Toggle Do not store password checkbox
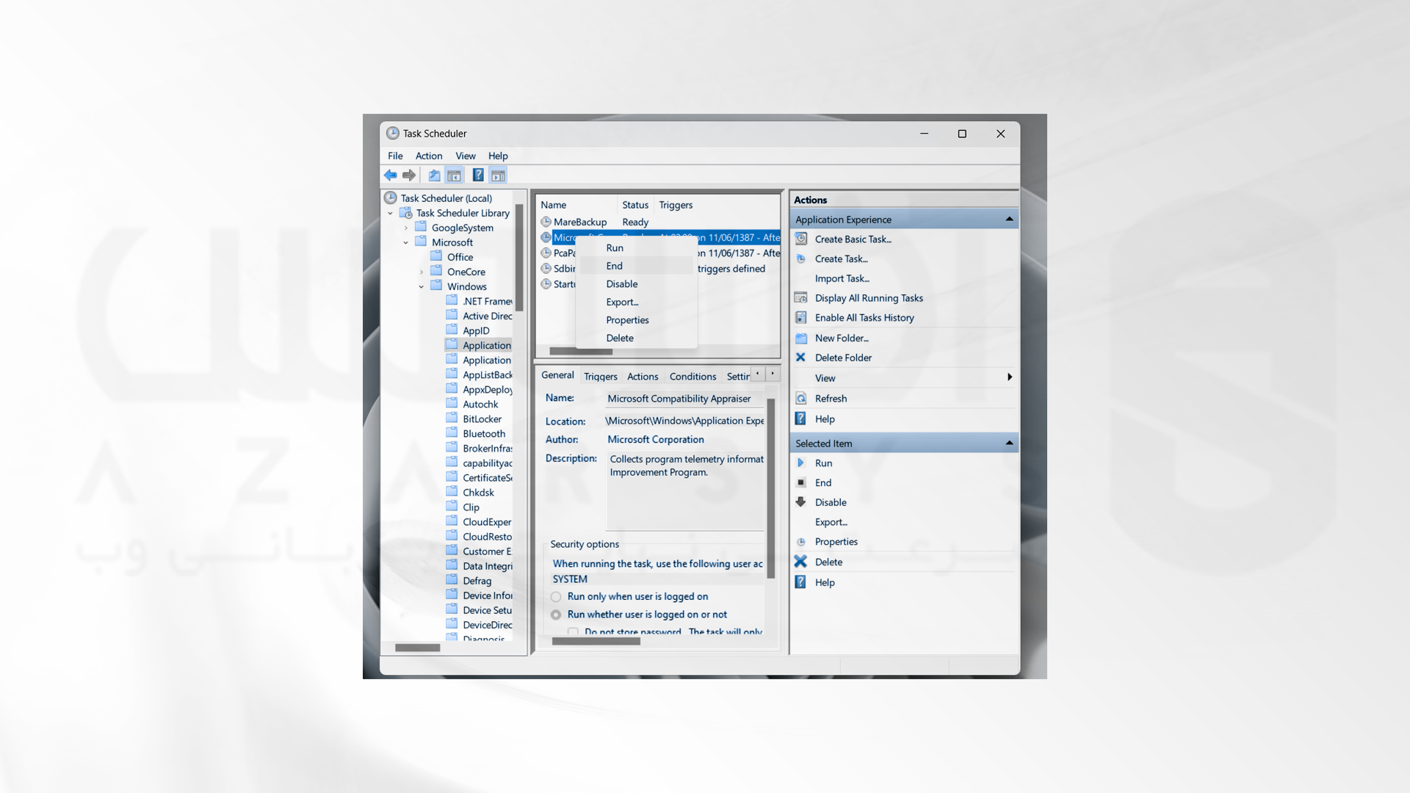Image resolution: width=1410 pixels, height=793 pixels. click(x=573, y=631)
